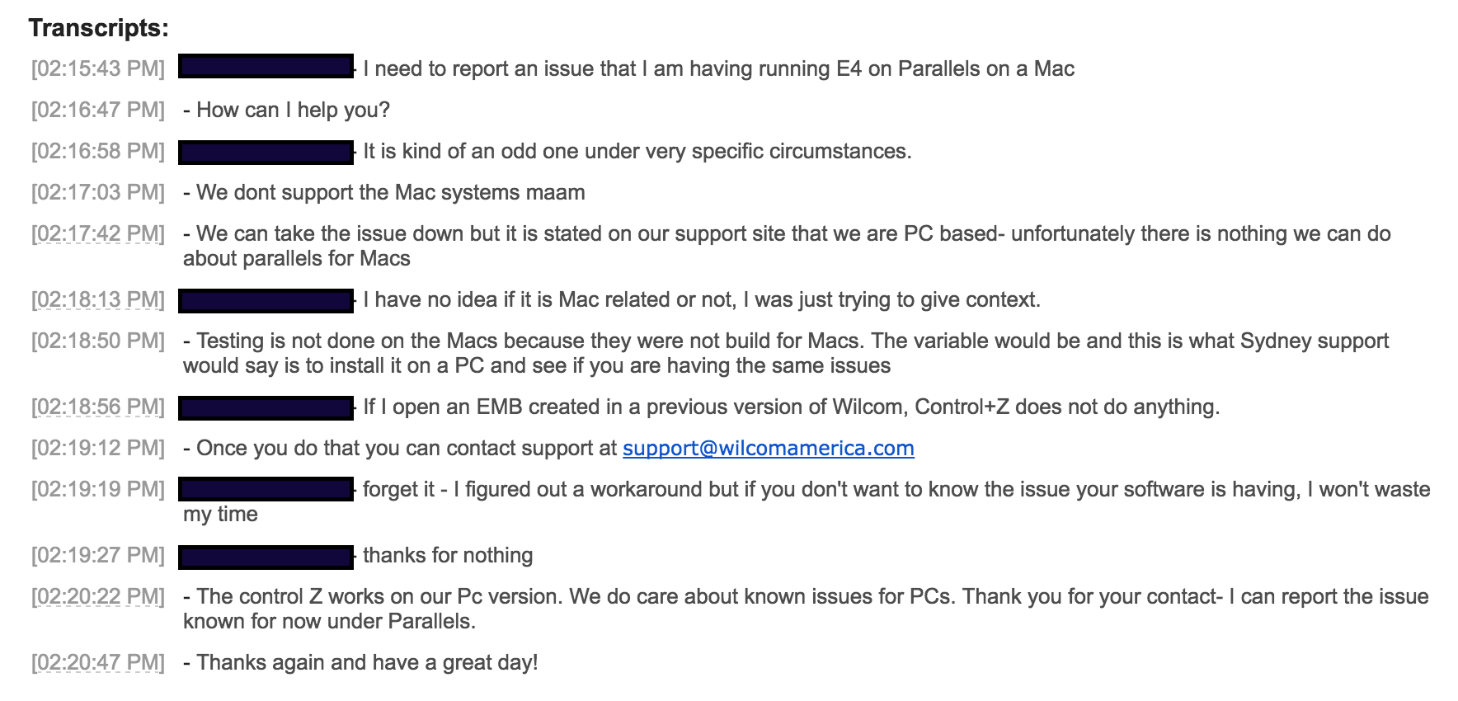Image resolution: width=1458 pixels, height=701 pixels.
Task: Click the "thanks for nothing" message
Action: 448,555
